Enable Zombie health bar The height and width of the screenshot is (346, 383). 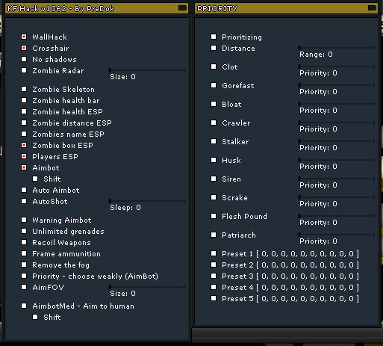click(24, 100)
